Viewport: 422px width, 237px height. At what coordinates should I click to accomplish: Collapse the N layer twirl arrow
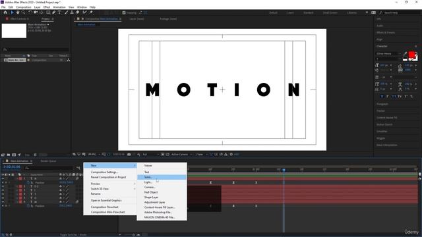click(17, 178)
